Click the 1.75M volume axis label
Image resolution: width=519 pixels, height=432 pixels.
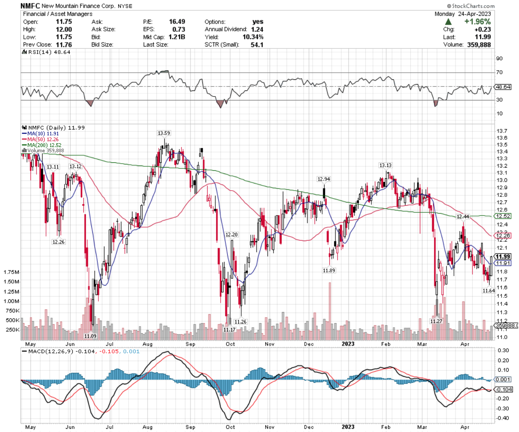(x=12, y=272)
